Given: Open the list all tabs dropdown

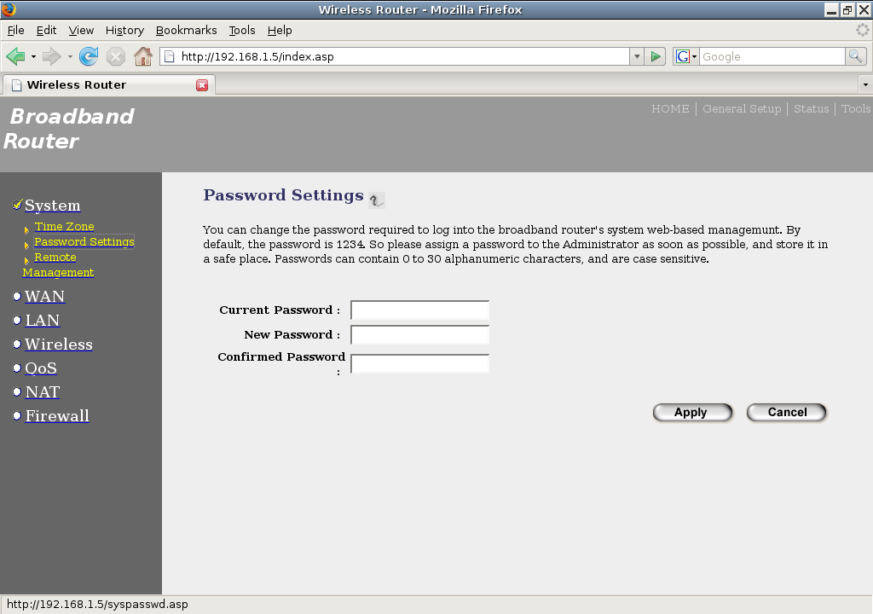Looking at the screenshot, I should point(865,84).
